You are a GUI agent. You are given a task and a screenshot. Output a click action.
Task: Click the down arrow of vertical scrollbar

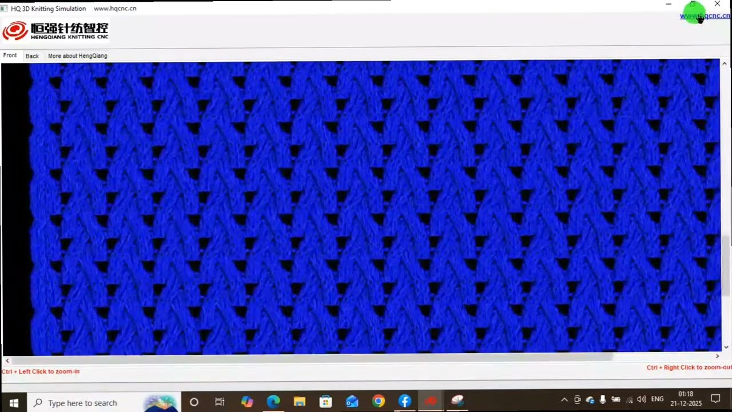[x=726, y=347]
